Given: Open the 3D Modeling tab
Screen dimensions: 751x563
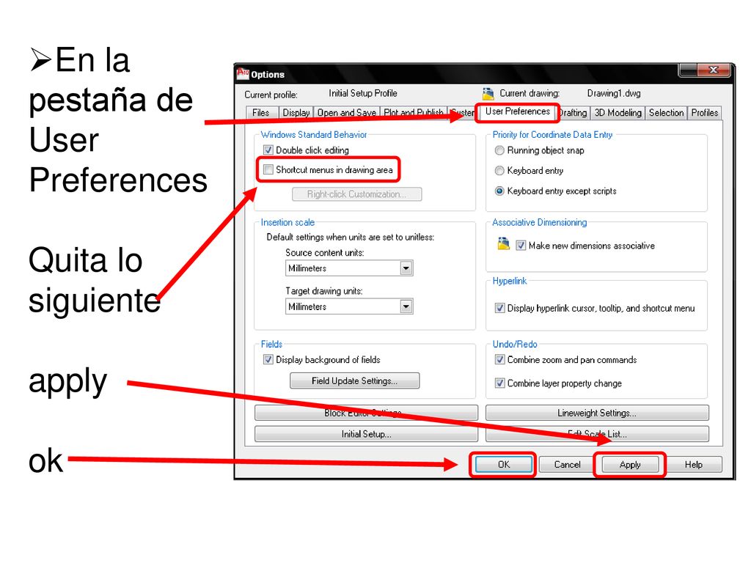Looking at the screenshot, I should coord(618,112).
